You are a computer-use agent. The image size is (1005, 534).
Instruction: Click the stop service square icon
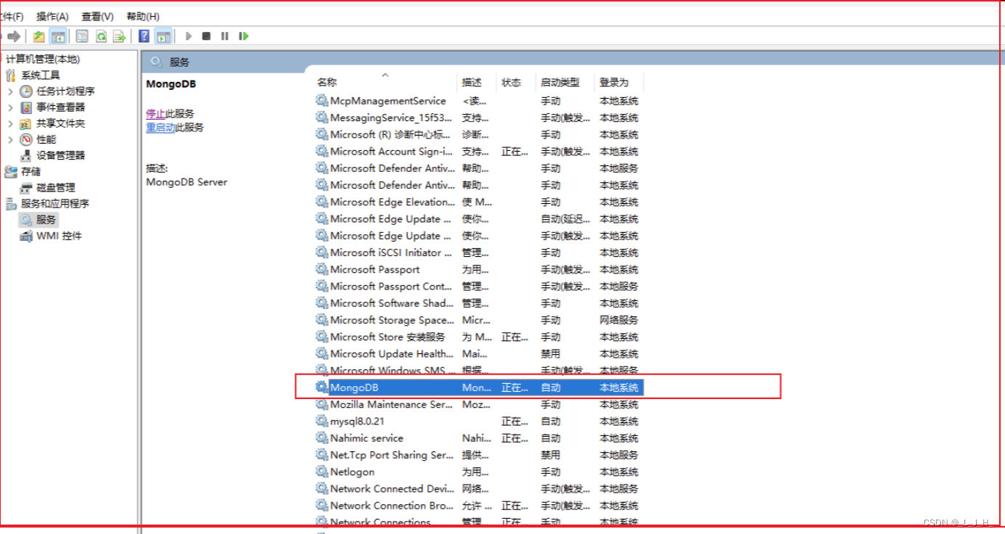click(x=206, y=36)
